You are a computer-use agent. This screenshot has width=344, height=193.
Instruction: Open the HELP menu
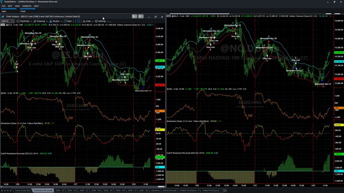pos(36,6)
